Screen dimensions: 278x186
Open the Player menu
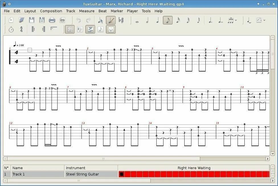(132, 11)
